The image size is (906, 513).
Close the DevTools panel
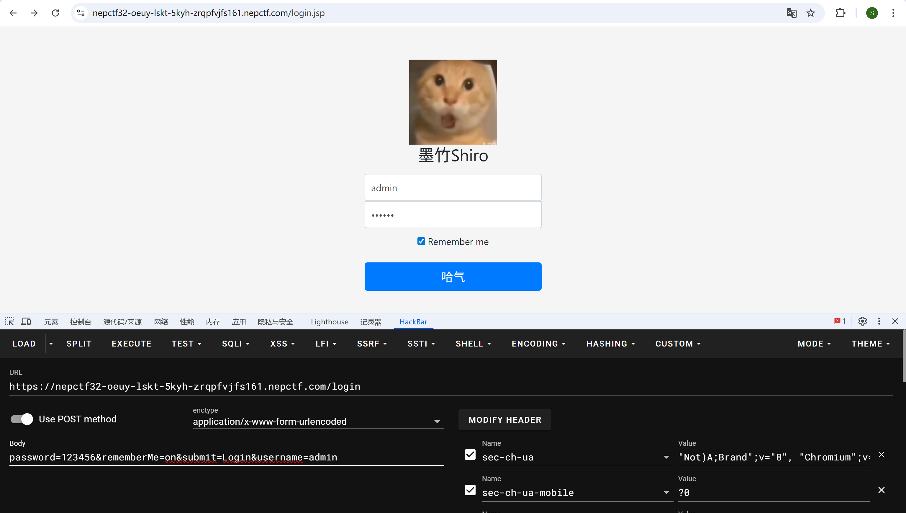[895, 321]
